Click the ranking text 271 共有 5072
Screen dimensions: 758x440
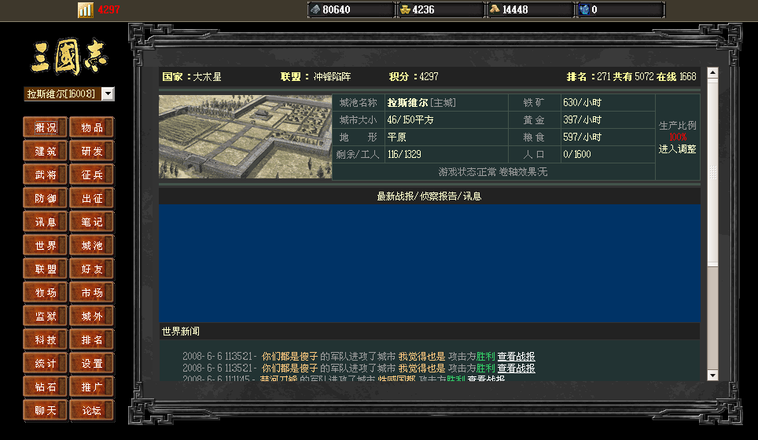coord(625,77)
